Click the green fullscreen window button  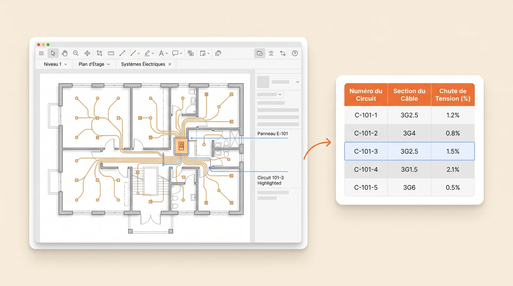point(48,45)
